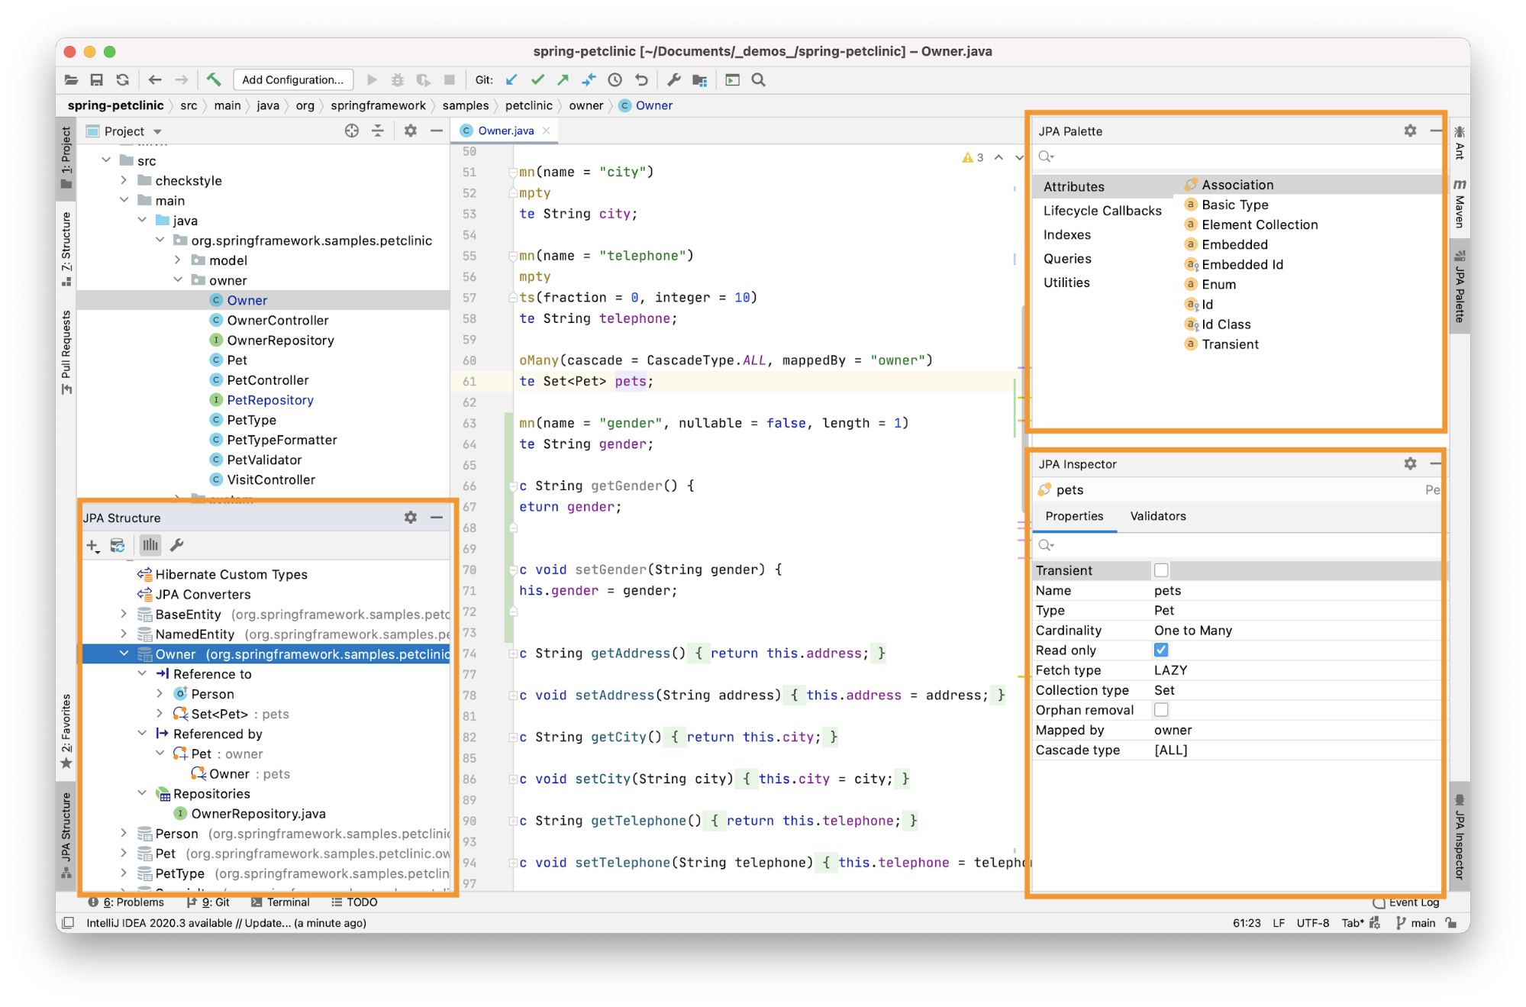Viewport: 1526px width, 1007px height.
Task: Open JPA Structure gear settings
Action: coord(411,517)
